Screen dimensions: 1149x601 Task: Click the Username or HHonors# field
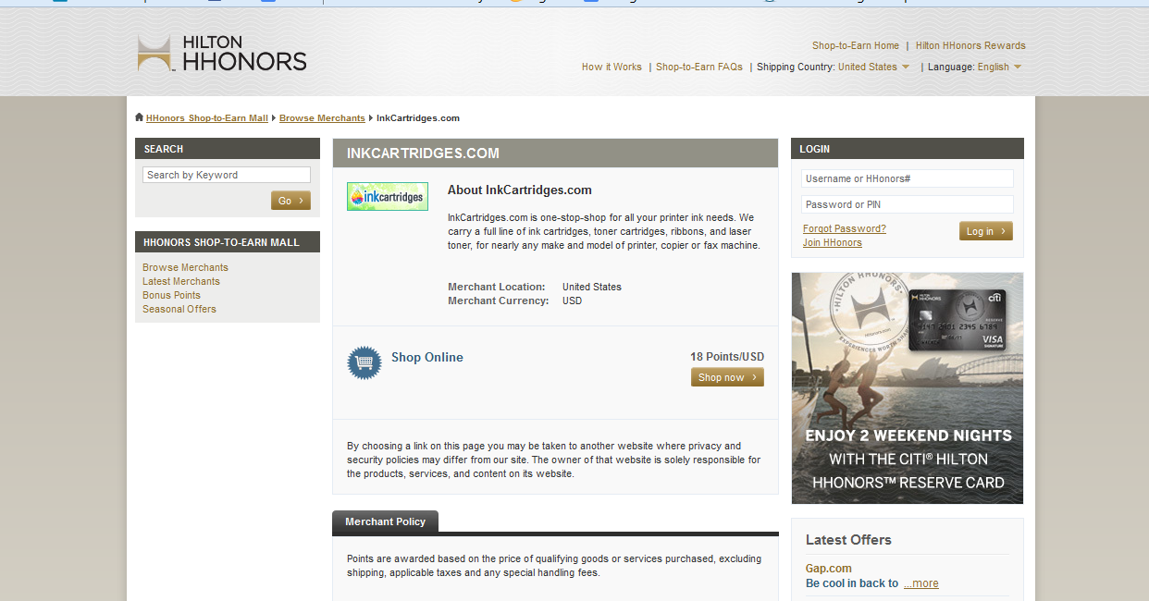pyautogui.click(x=907, y=178)
